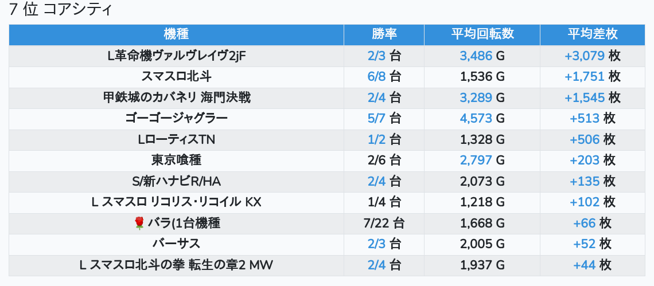The width and height of the screenshot is (654, 286).
Task: Open 甲鉄城のカバネリ 海門決戦 entry
Action: click(x=177, y=97)
